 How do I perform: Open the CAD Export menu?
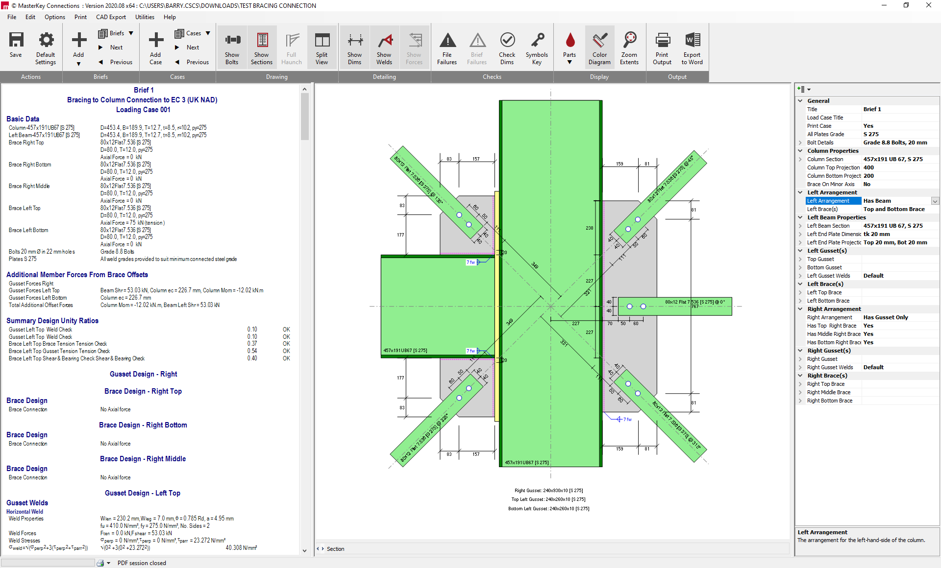[111, 17]
